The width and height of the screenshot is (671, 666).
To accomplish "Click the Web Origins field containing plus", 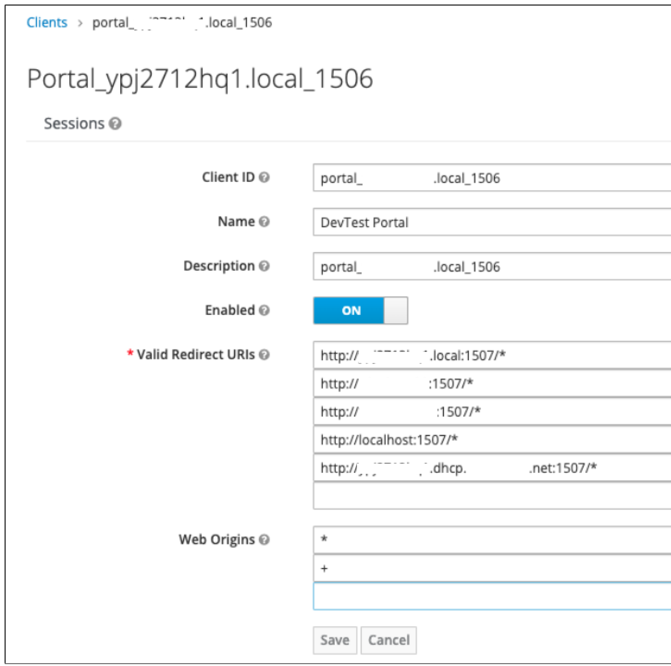I will (x=491, y=568).
